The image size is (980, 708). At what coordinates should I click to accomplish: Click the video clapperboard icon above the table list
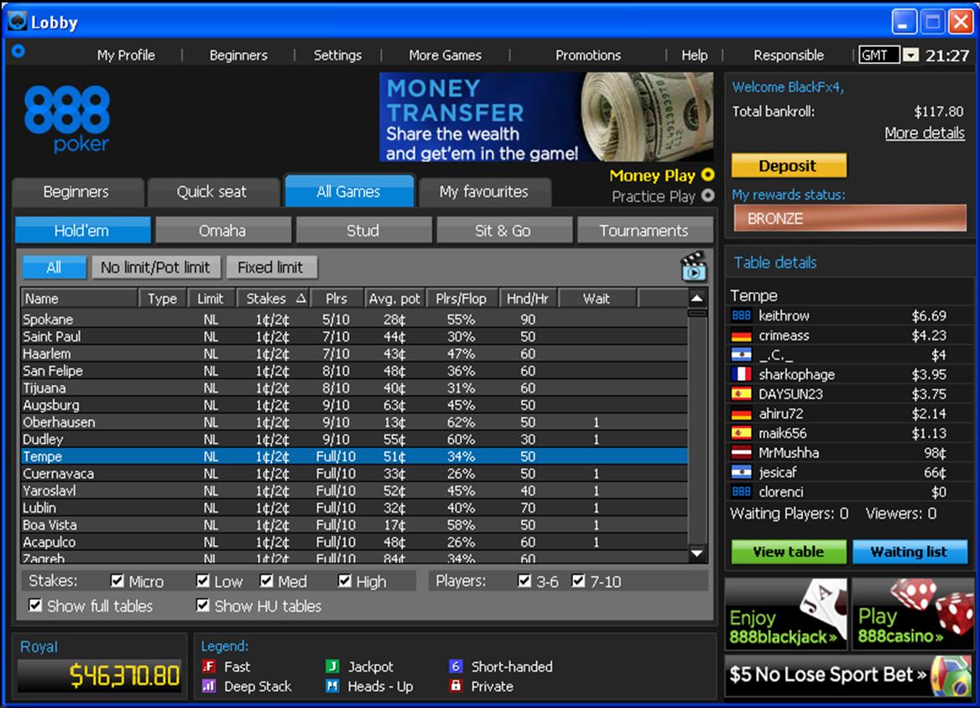(693, 267)
